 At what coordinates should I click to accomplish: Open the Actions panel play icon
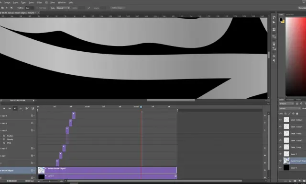pyautogui.click(x=274, y=23)
